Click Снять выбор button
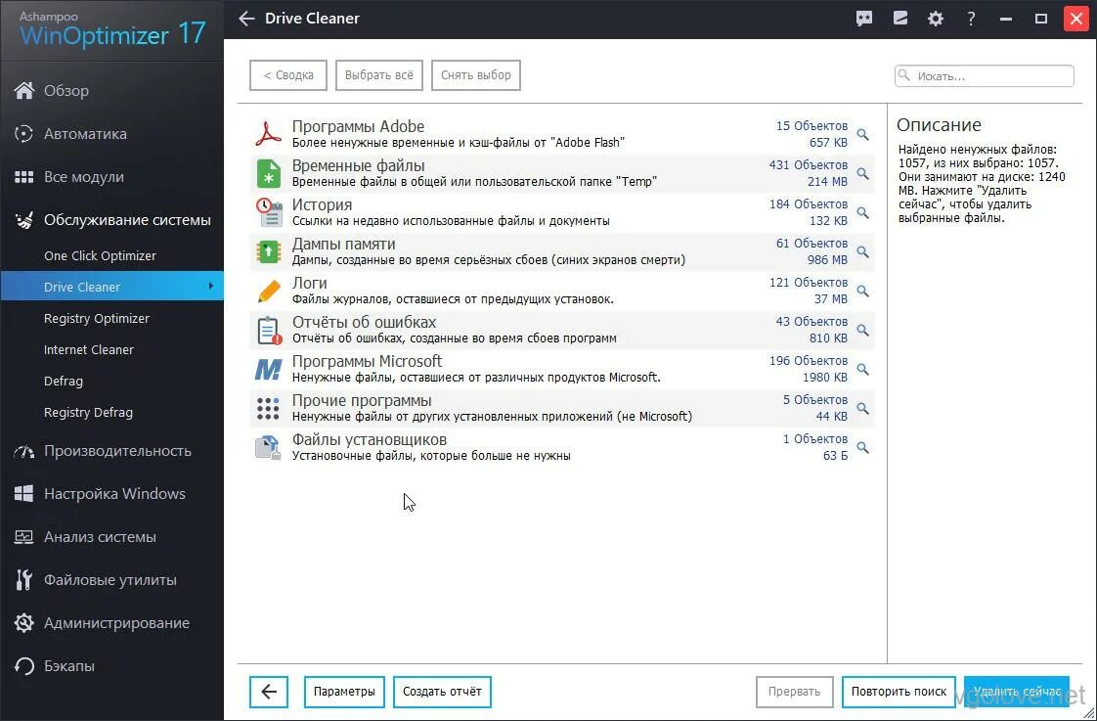Image resolution: width=1097 pixels, height=721 pixels. click(476, 75)
